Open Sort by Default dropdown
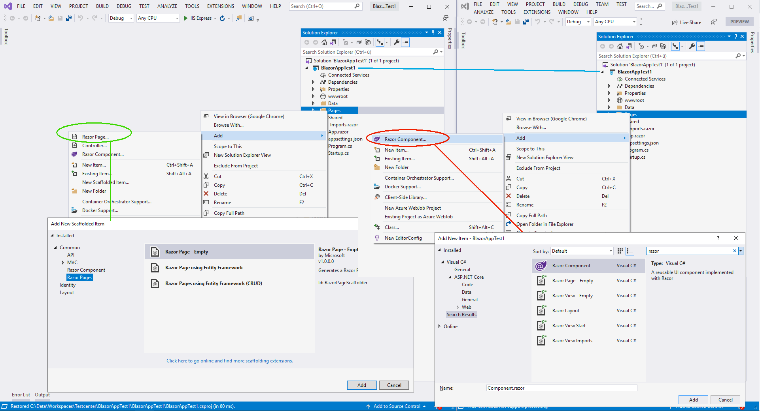 coord(582,251)
